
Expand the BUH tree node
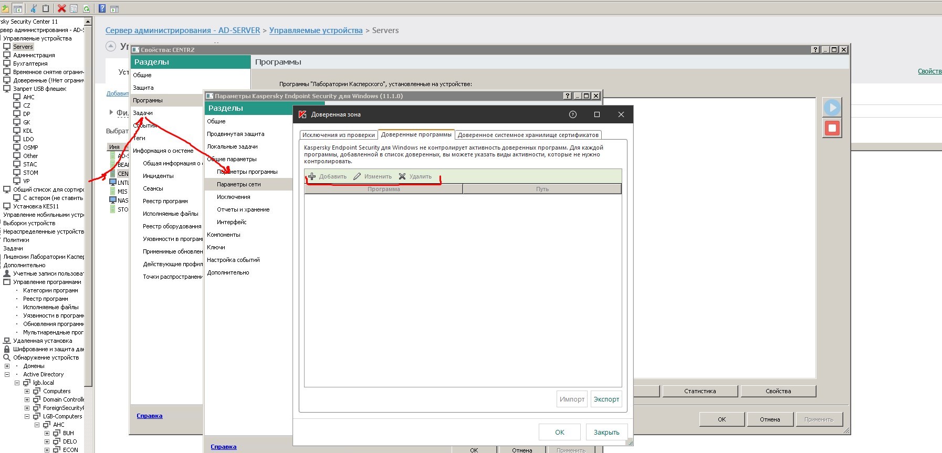pyautogui.click(x=47, y=433)
